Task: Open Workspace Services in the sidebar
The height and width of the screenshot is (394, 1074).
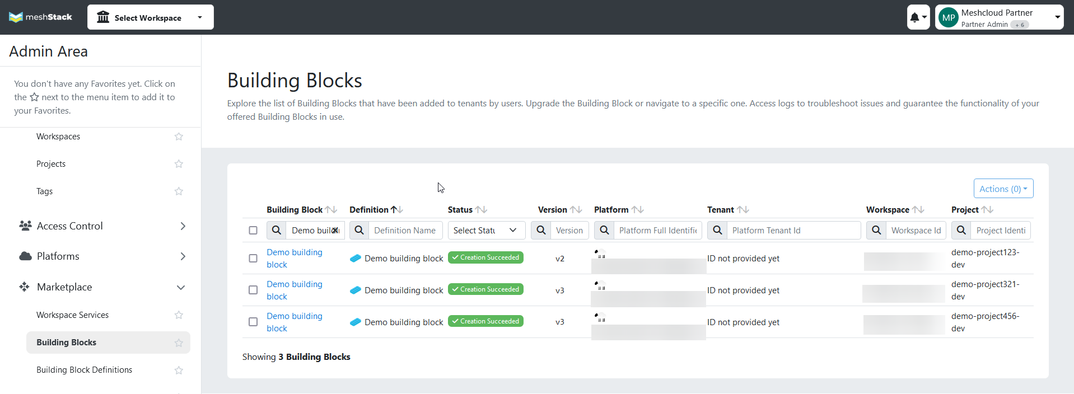Action: (72, 315)
